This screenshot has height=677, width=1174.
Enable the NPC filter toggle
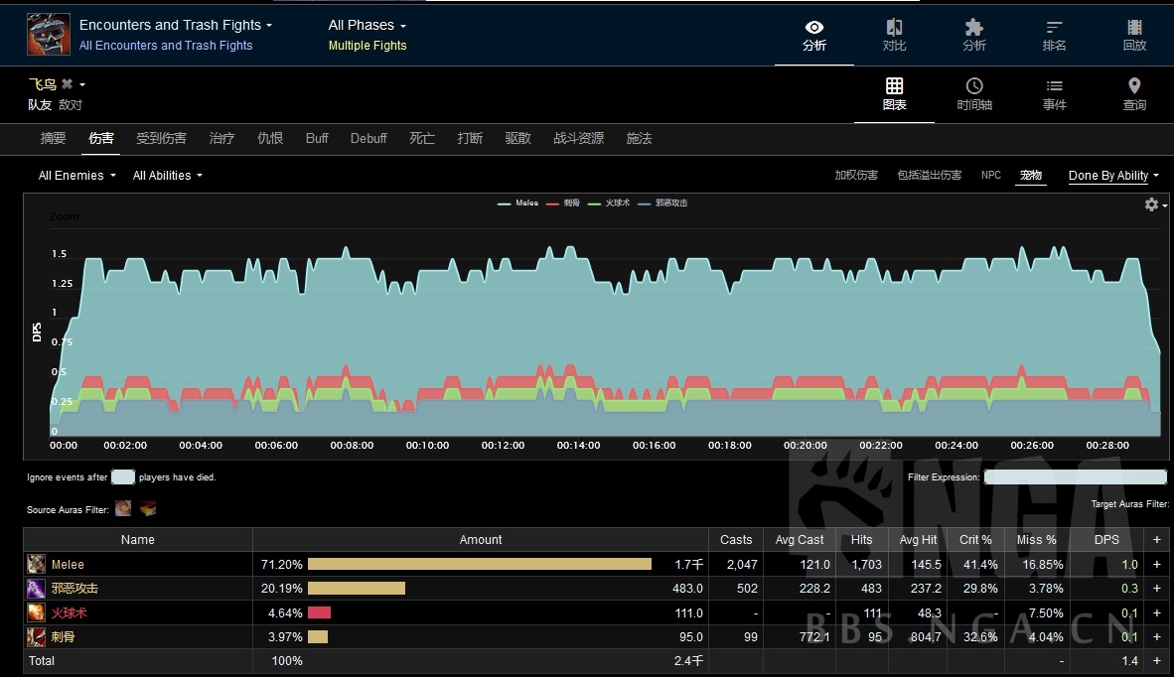click(991, 176)
